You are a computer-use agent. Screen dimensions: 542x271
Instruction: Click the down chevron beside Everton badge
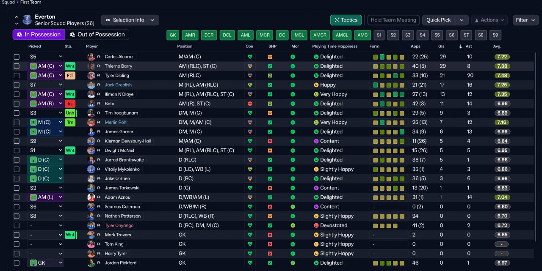17,23
